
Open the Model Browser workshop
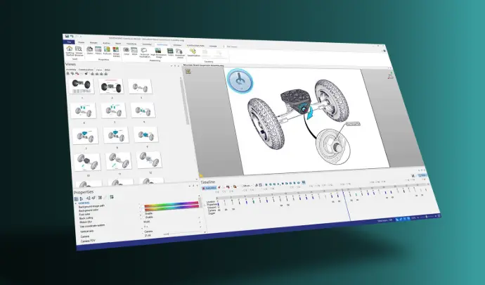[79, 51]
